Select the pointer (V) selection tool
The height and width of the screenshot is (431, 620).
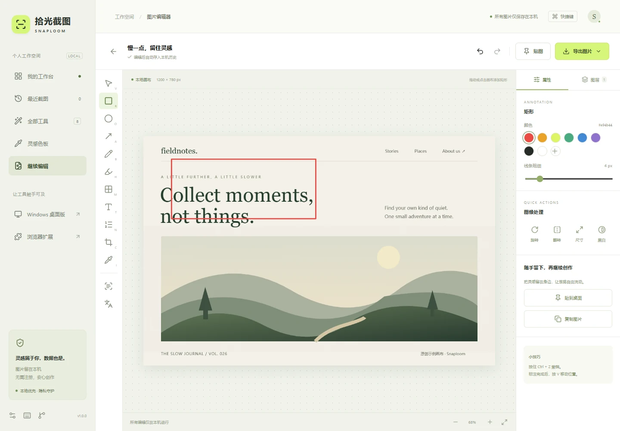coord(108,83)
